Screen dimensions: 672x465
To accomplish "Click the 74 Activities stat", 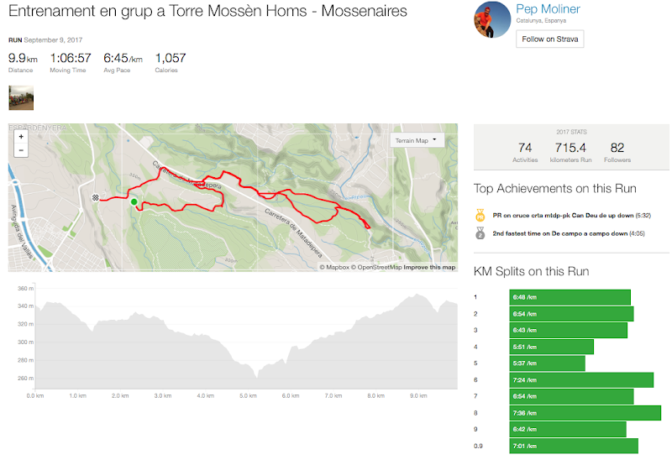I will tap(525, 152).
